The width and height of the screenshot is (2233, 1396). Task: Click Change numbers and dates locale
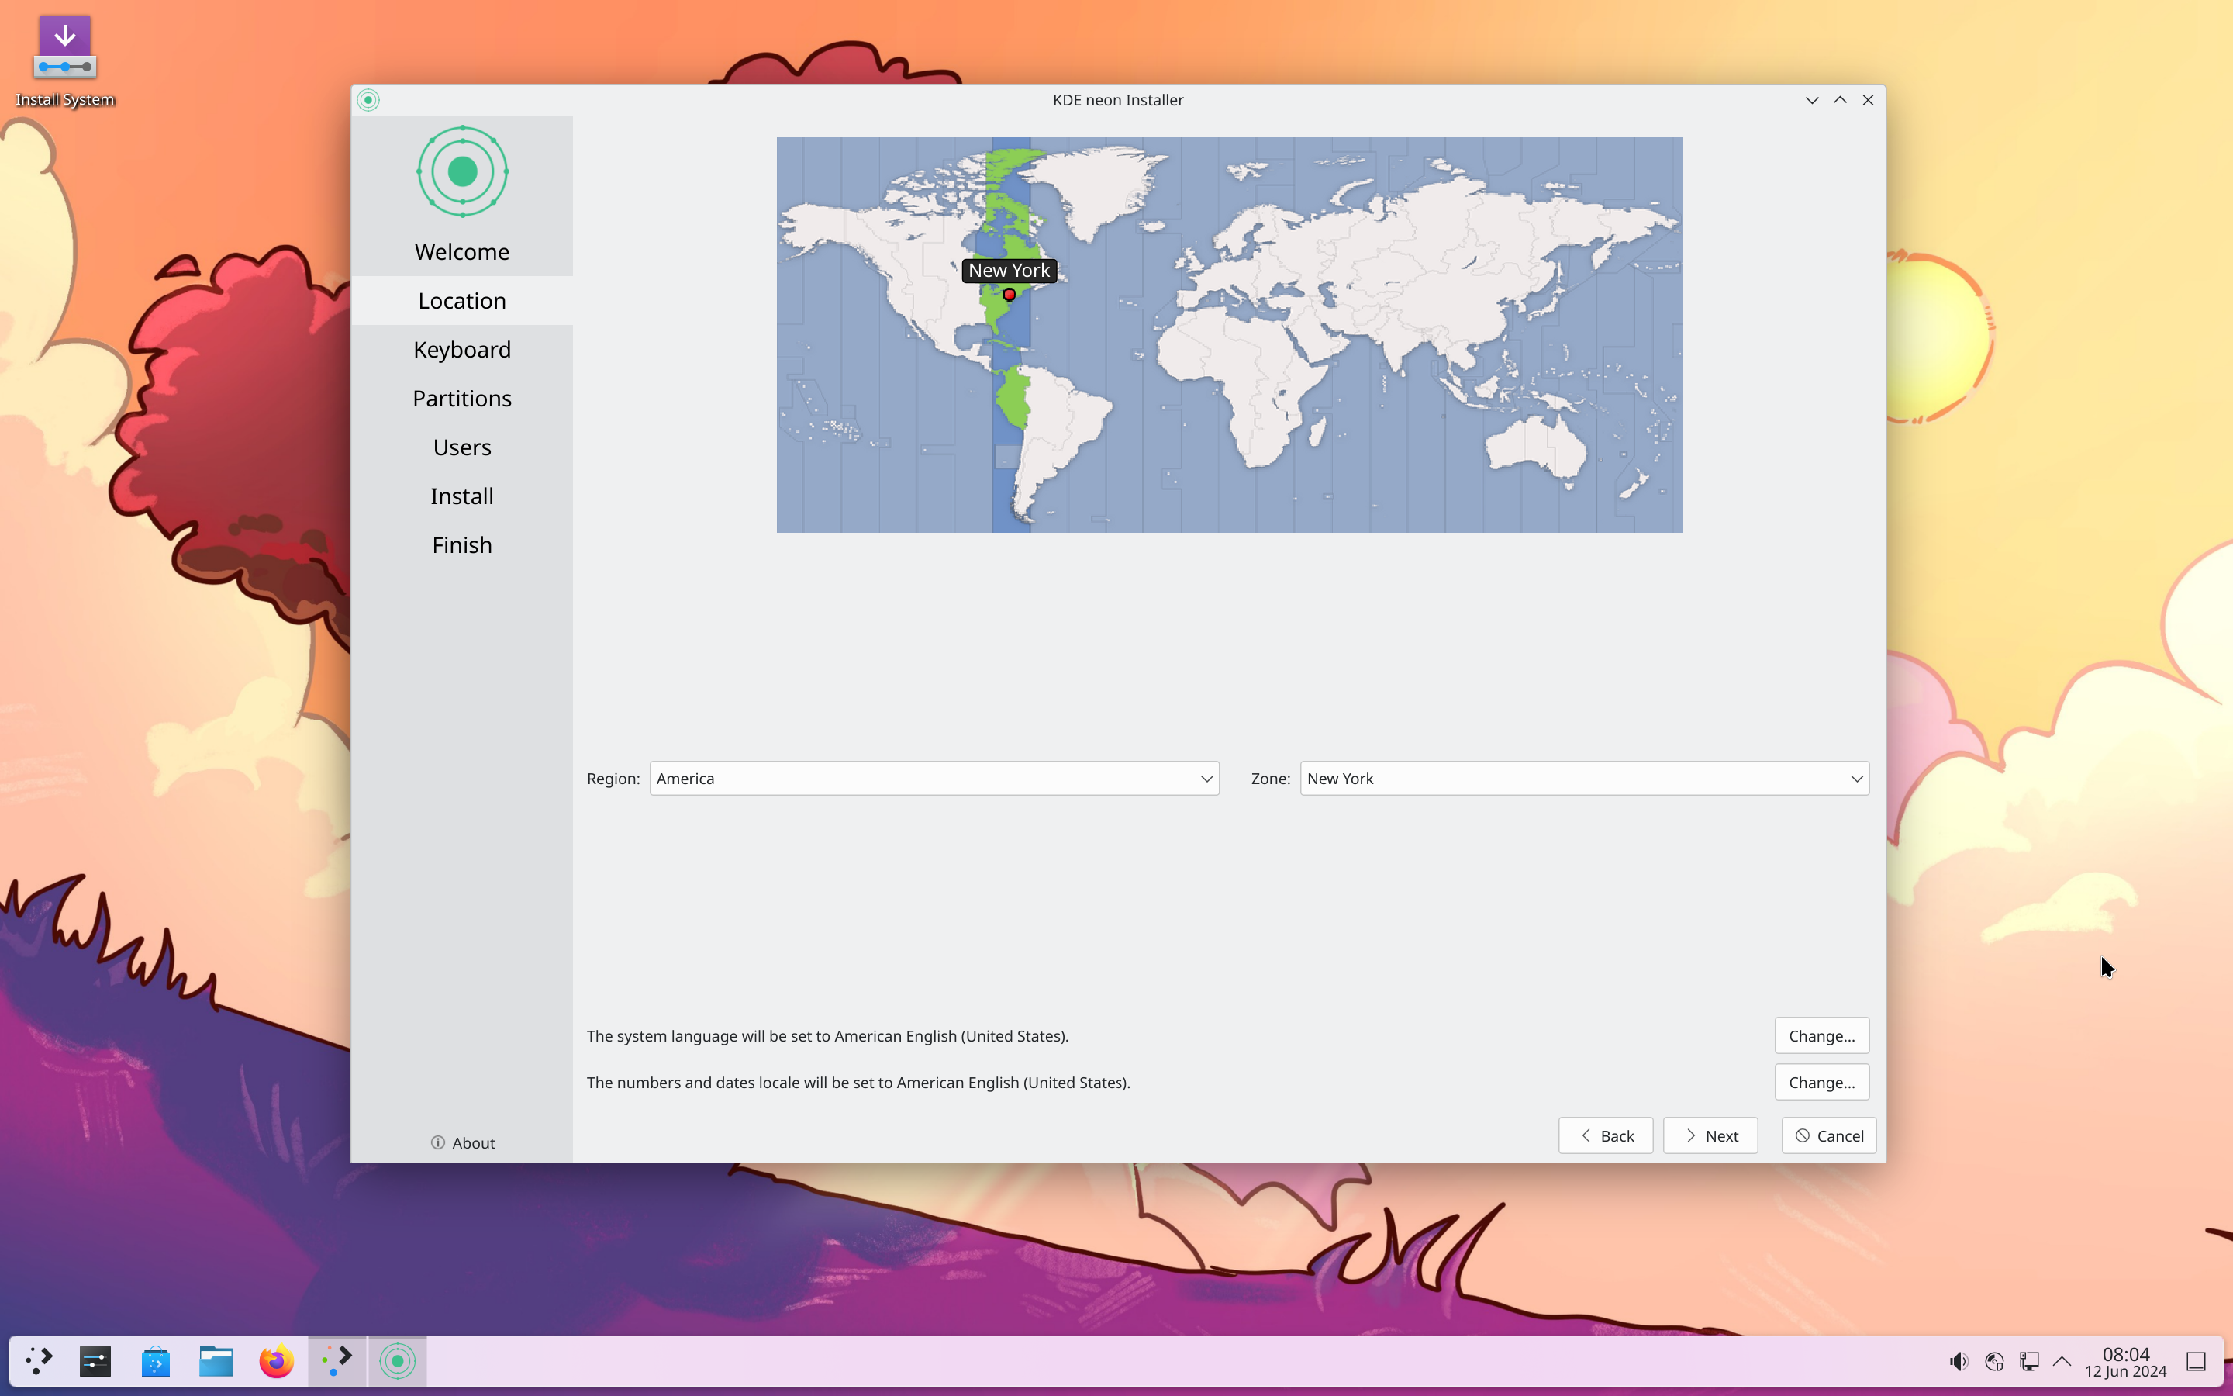1821,1081
